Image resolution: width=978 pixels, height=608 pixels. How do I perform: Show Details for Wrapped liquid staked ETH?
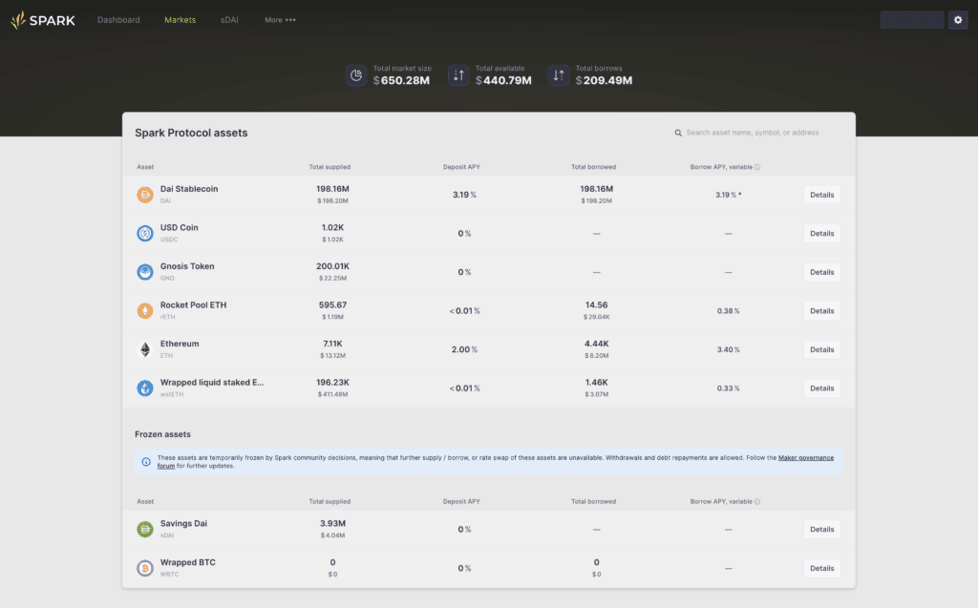tap(821, 388)
